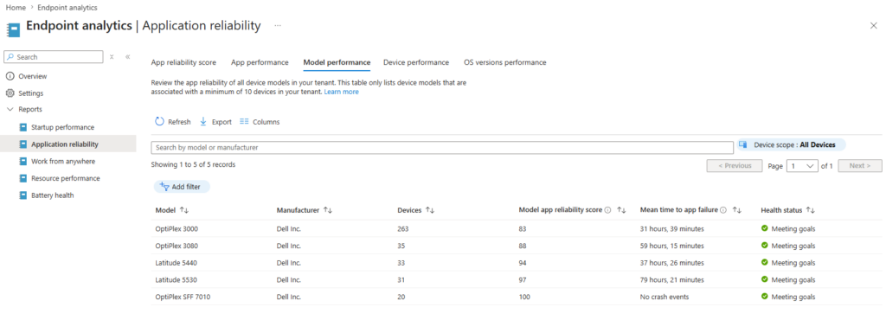Sort by Manufacturer column arrows
Viewport: 886px width, 320px height.
(x=328, y=210)
